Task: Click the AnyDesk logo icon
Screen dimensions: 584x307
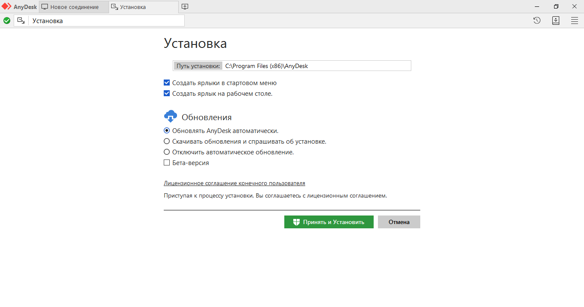Action: point(6,6)
